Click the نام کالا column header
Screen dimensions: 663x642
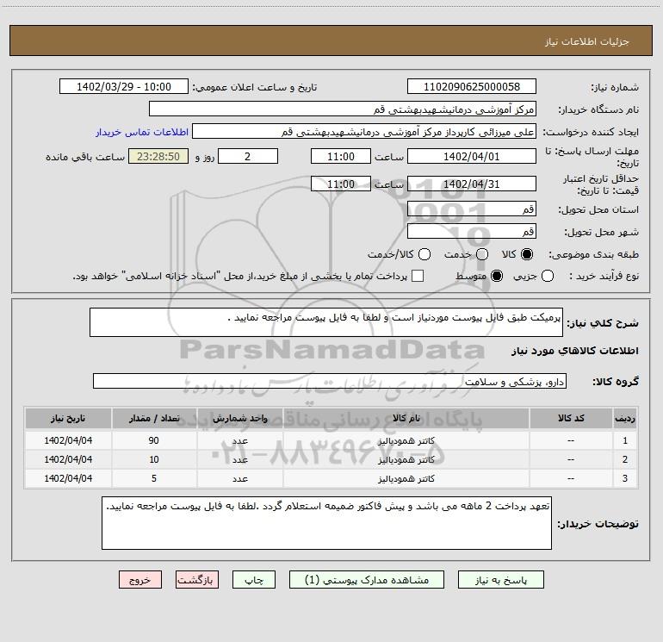[x=406, y=418]
